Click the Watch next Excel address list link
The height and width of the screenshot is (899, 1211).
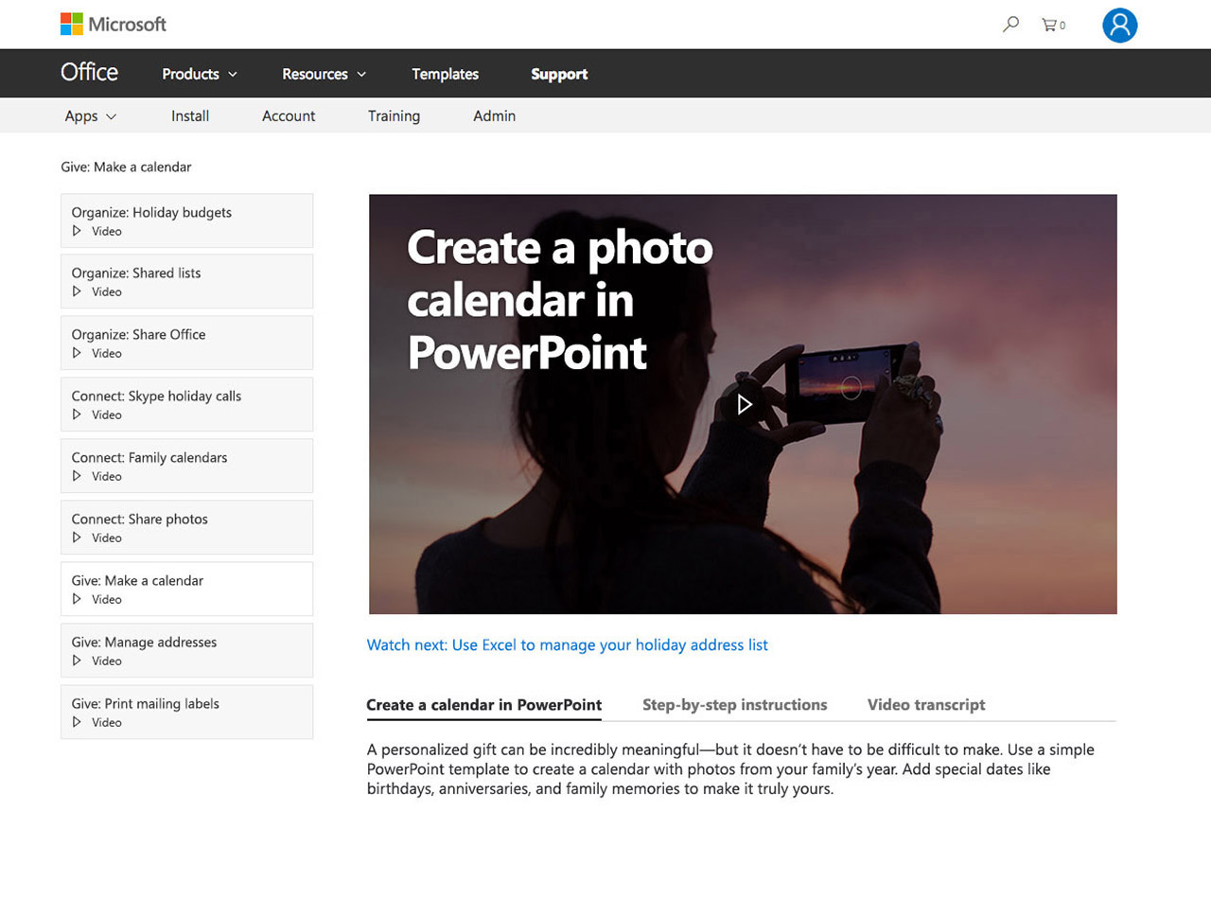(x=568, y=645)
